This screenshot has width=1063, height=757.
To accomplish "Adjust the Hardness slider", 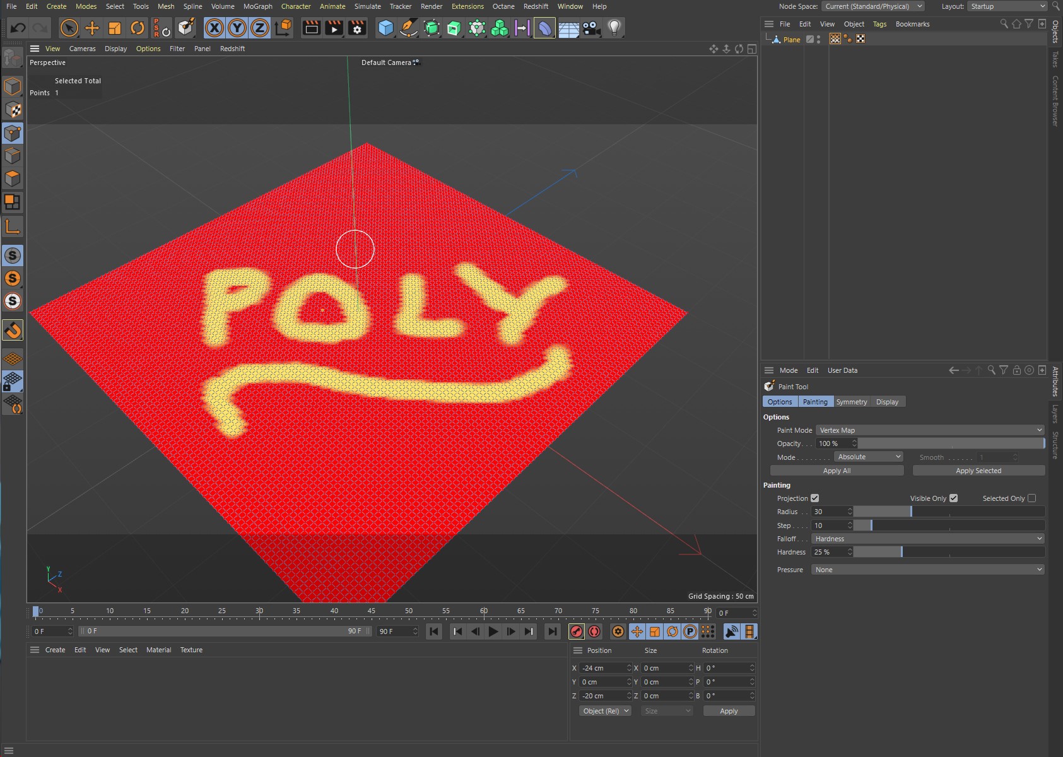I will [949, 552].
